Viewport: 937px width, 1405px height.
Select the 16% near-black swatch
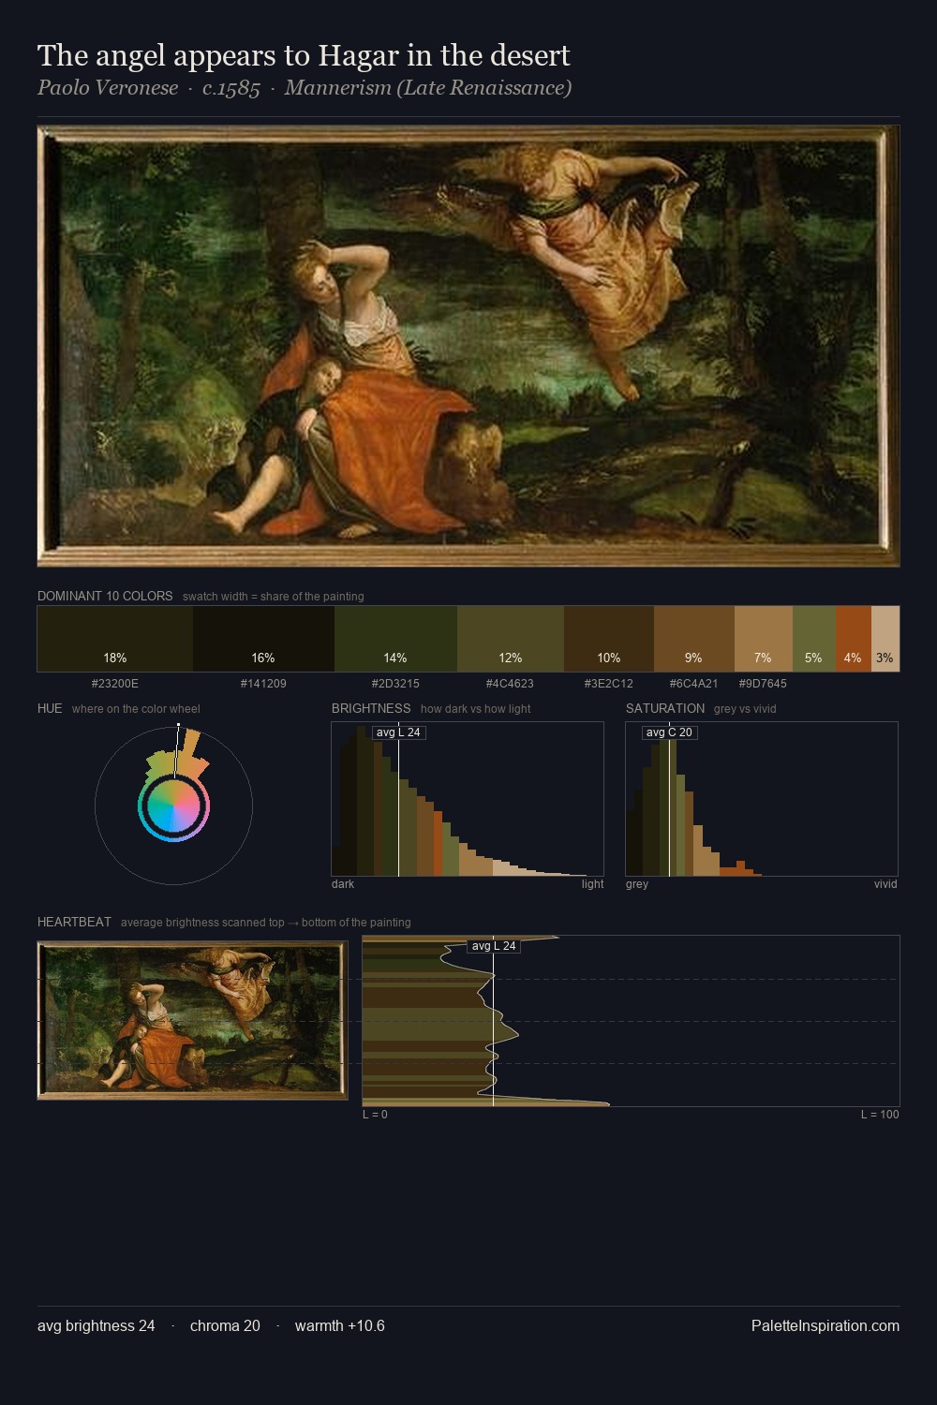pos(263,639)
